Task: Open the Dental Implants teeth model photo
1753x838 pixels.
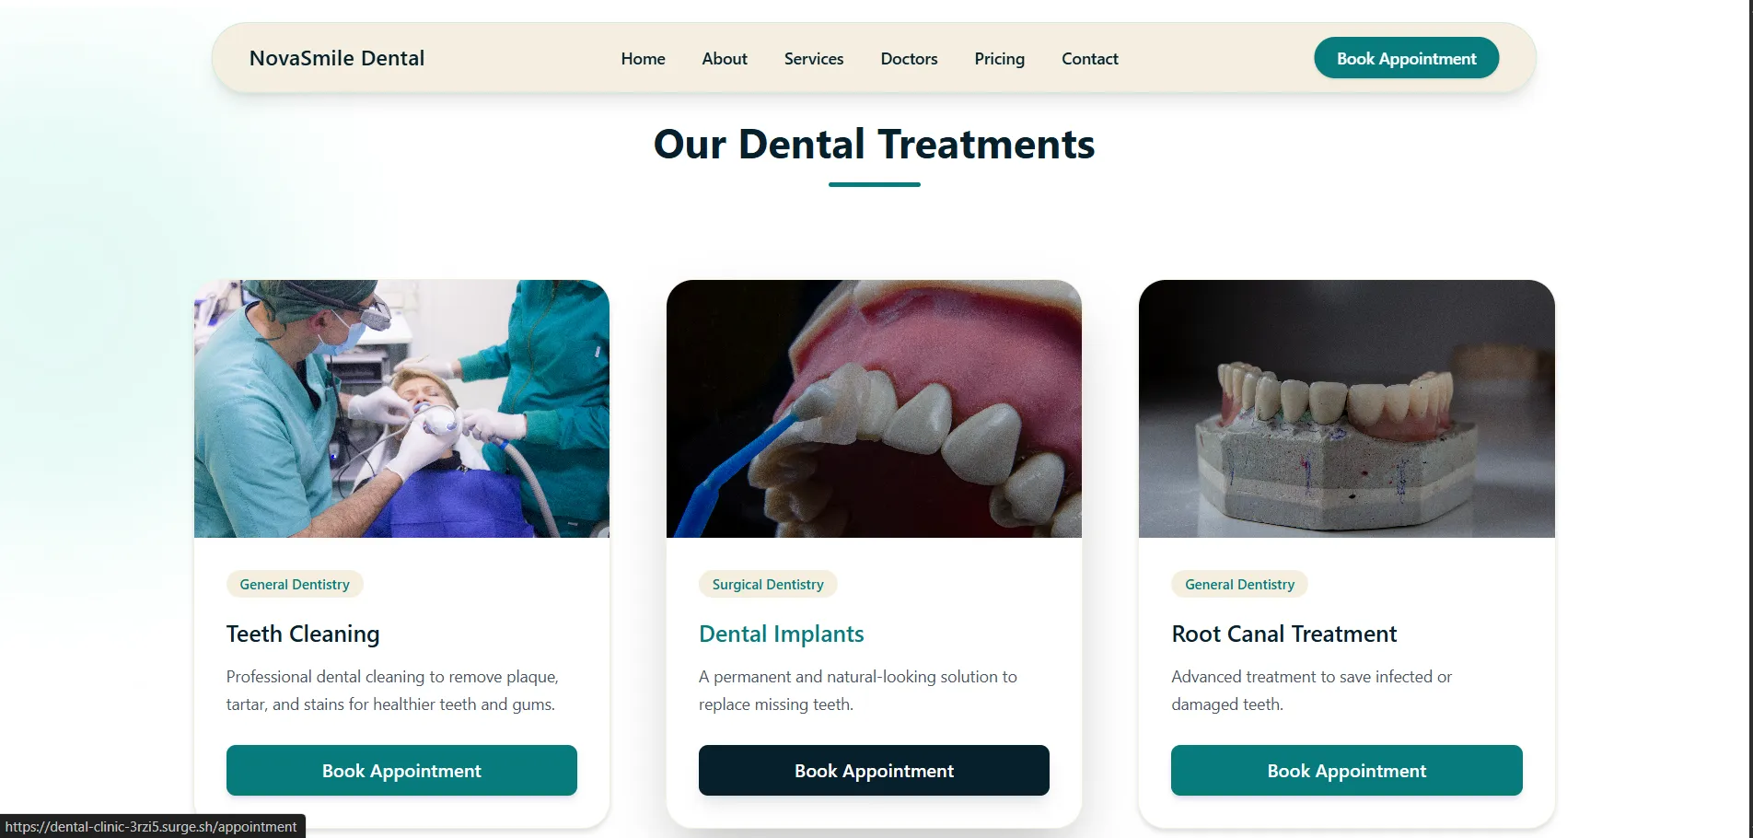Action: (874, 409)
